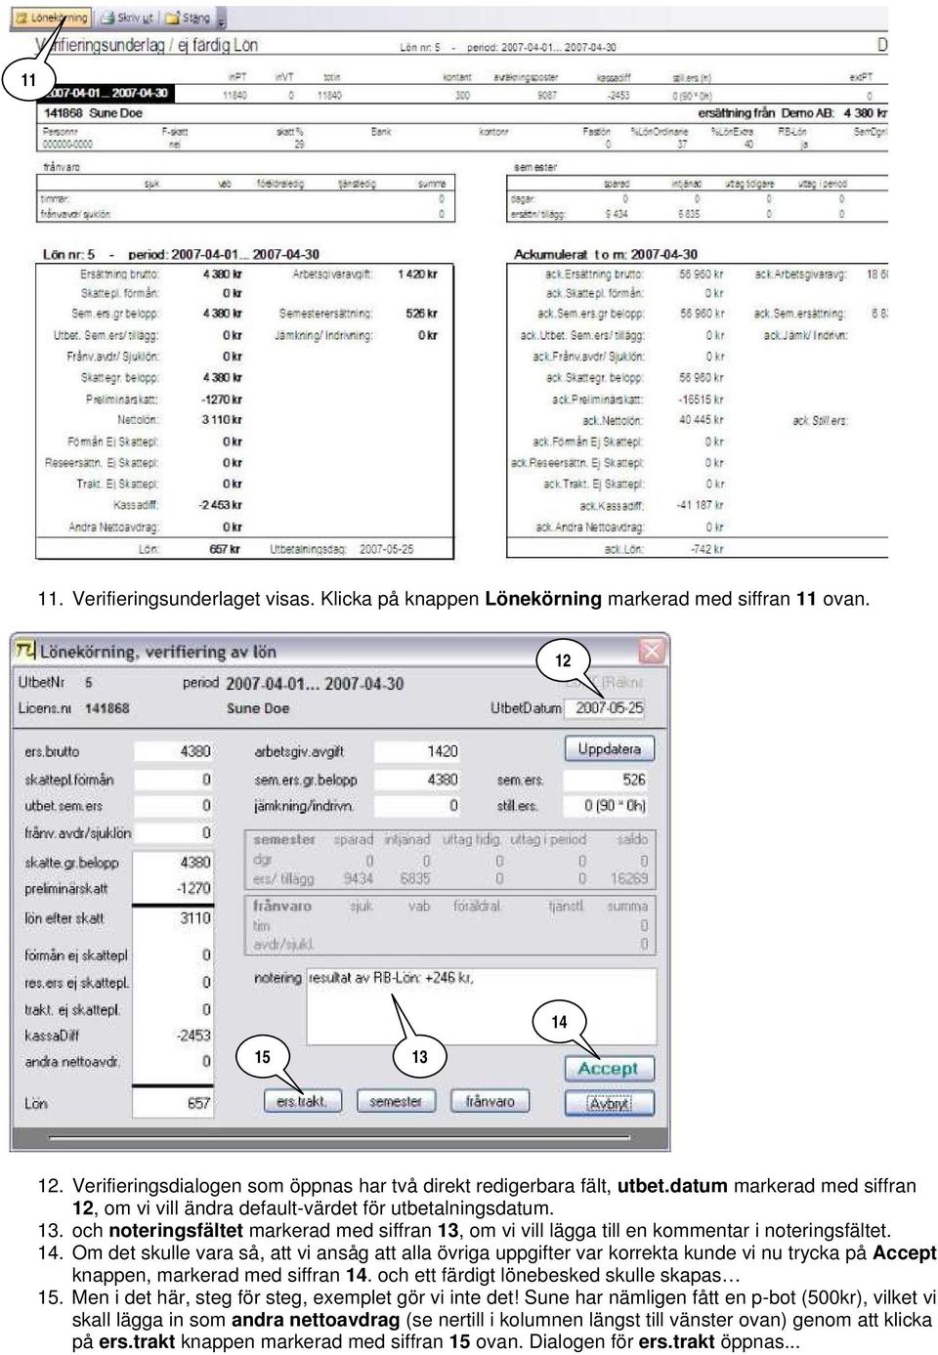Click the Arbetsgivaravgift value 1 420 kr
This screenshot has width=938, height=1355.
[417, 275]
